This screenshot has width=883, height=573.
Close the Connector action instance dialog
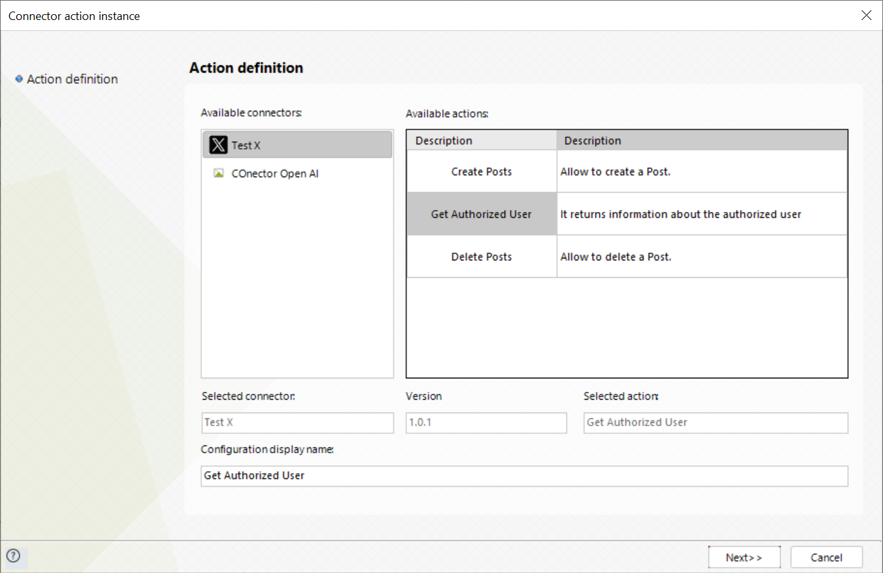coord(866,15)
